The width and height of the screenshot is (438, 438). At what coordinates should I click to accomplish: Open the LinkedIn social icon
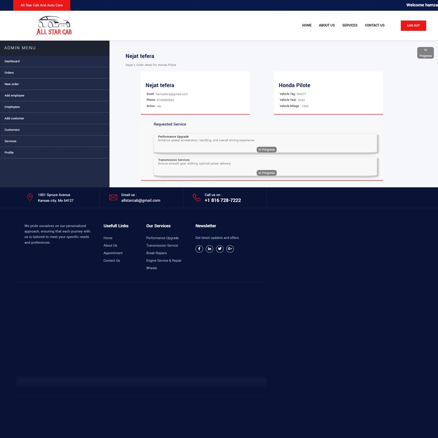click(x=209, y=249)
